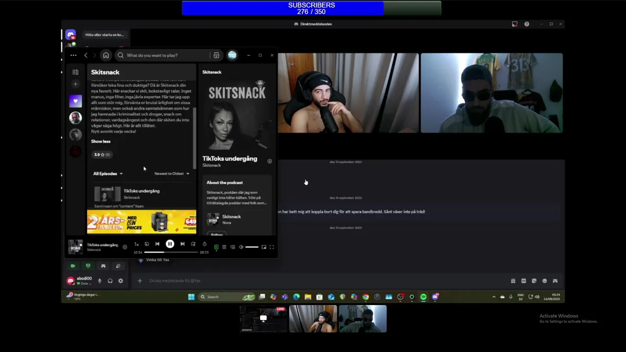Open Discord direct messages home icon
Image resolution: width=626 pixels, height=352 pixels.
pyautogui.click(x=71, y=35)
